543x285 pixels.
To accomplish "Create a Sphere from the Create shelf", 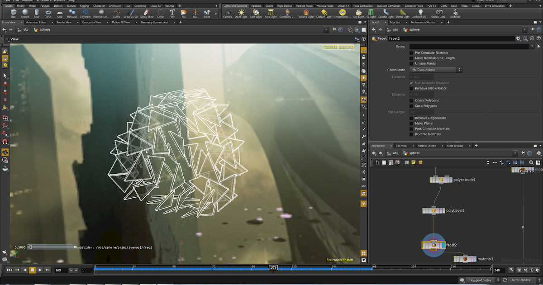I will point(25,13).
